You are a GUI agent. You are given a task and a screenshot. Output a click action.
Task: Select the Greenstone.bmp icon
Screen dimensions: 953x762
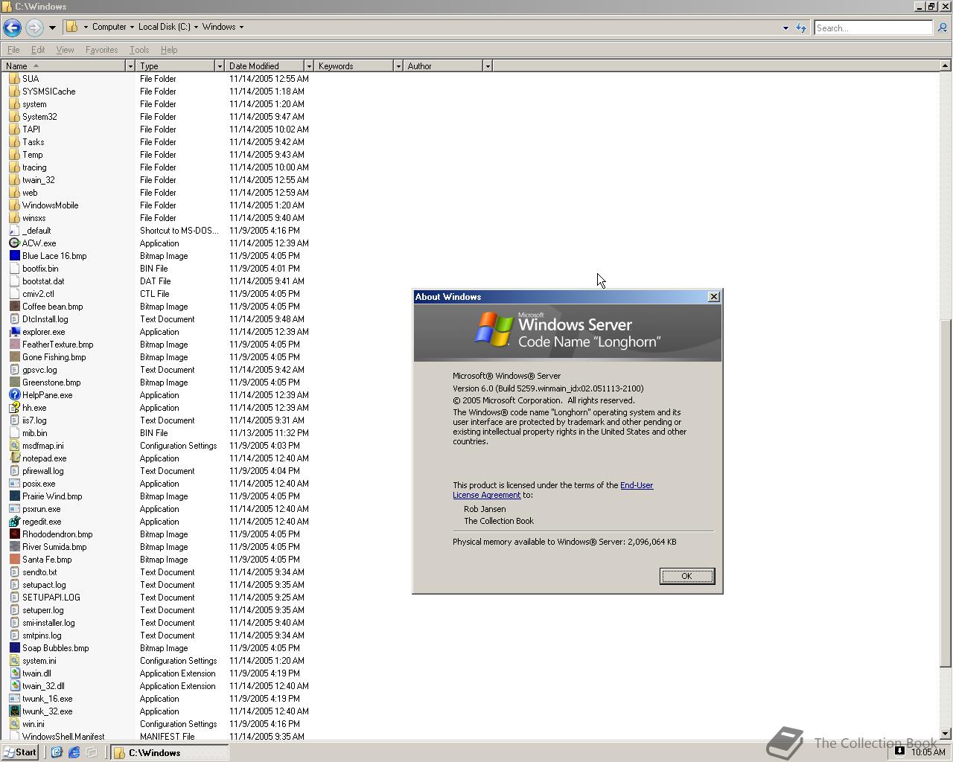pos(14,382)
